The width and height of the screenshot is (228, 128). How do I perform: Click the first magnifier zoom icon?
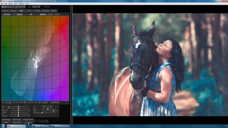tap(19, 7)
